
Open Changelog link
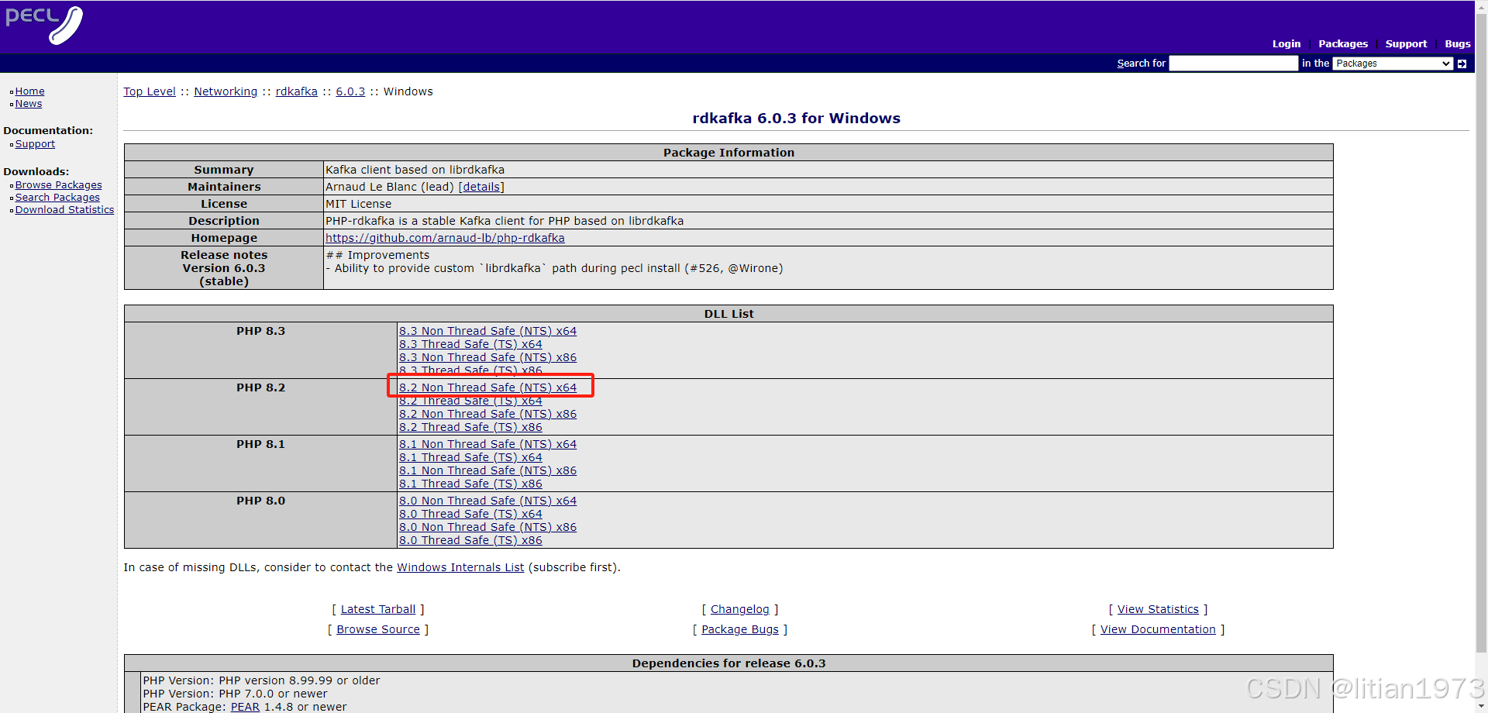coord(740,609)
